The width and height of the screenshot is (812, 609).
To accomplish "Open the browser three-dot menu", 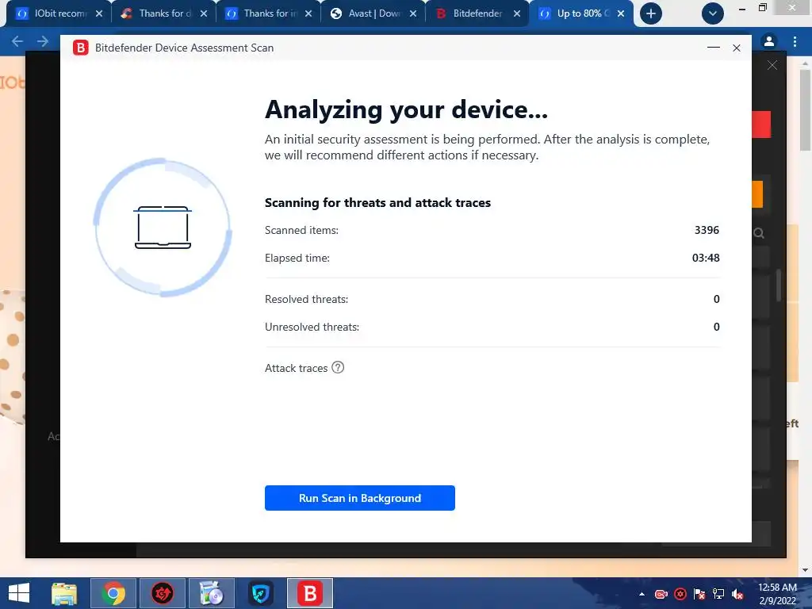I will 795,41.
